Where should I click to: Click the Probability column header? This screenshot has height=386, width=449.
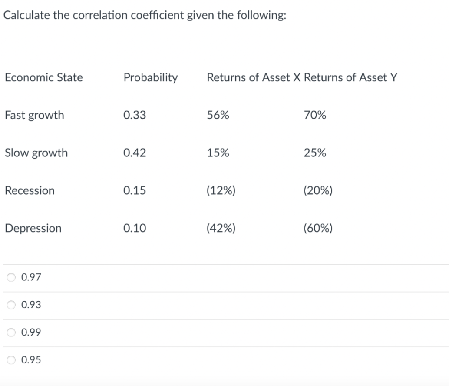pyautogui.click(x=150, y=78)
